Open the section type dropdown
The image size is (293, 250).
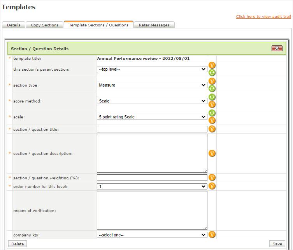pyautogui.click(x=152, y=85)
